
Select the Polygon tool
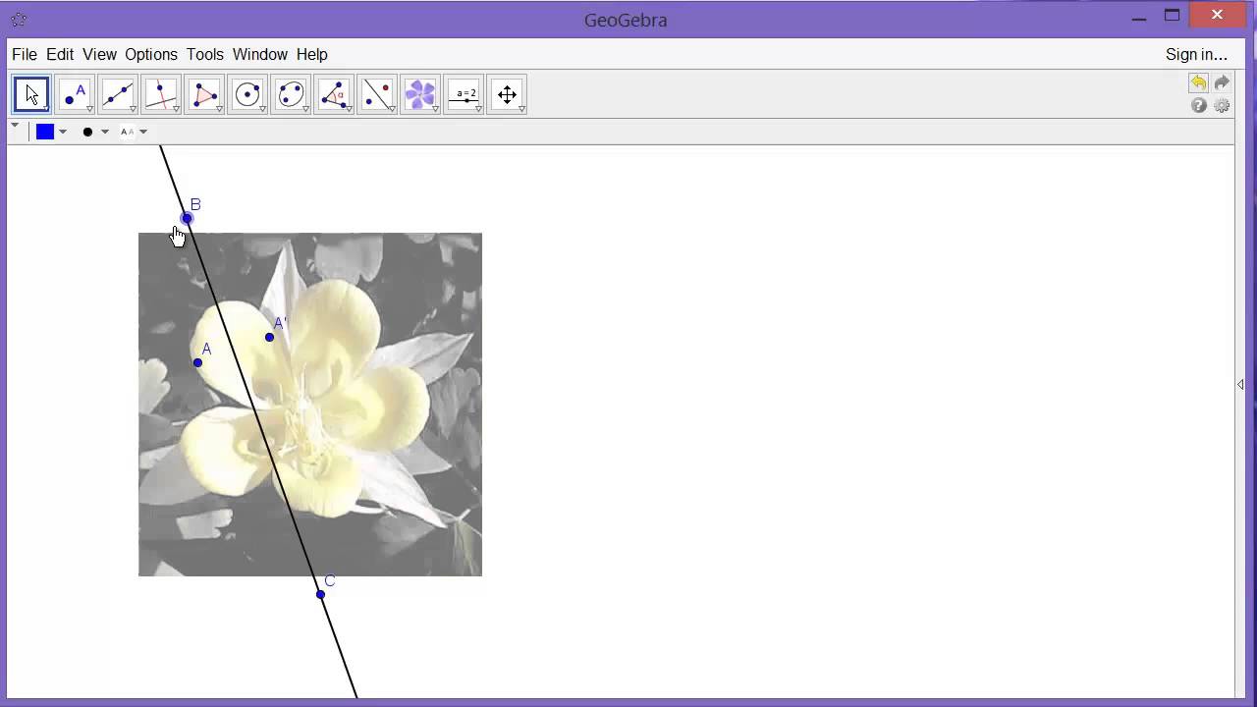[204, 94]
